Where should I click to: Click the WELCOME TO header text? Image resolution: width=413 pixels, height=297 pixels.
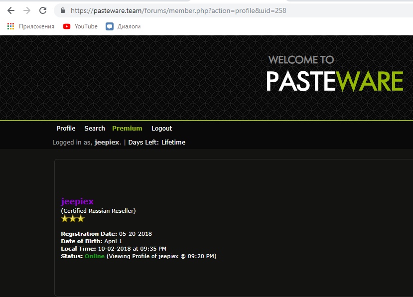(x=301, y=60)
